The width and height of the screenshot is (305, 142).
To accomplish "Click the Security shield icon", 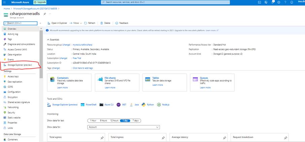I will coord(5,112).
